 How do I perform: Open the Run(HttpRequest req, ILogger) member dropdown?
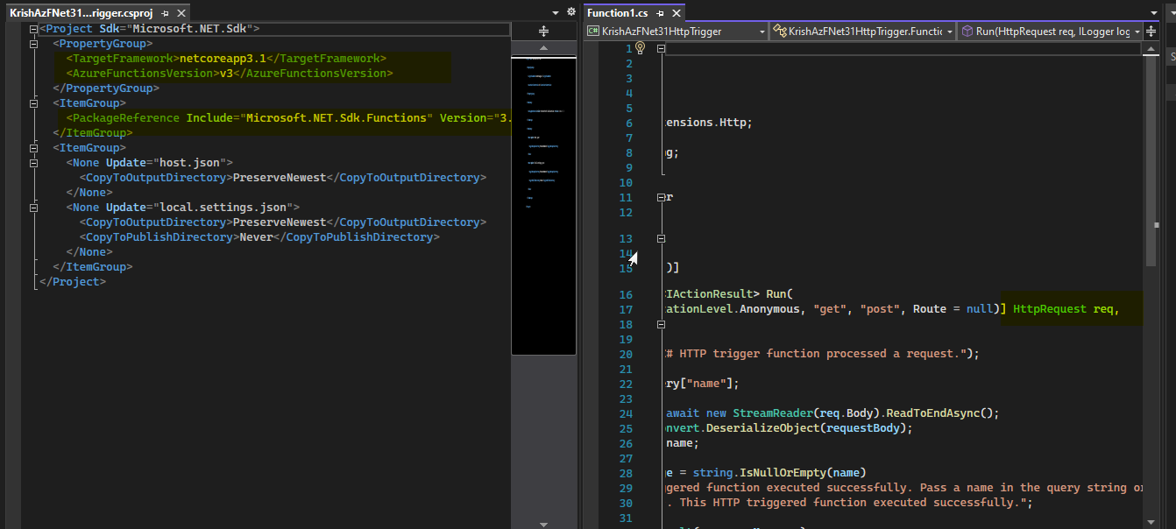click(x=1050, y=32)
